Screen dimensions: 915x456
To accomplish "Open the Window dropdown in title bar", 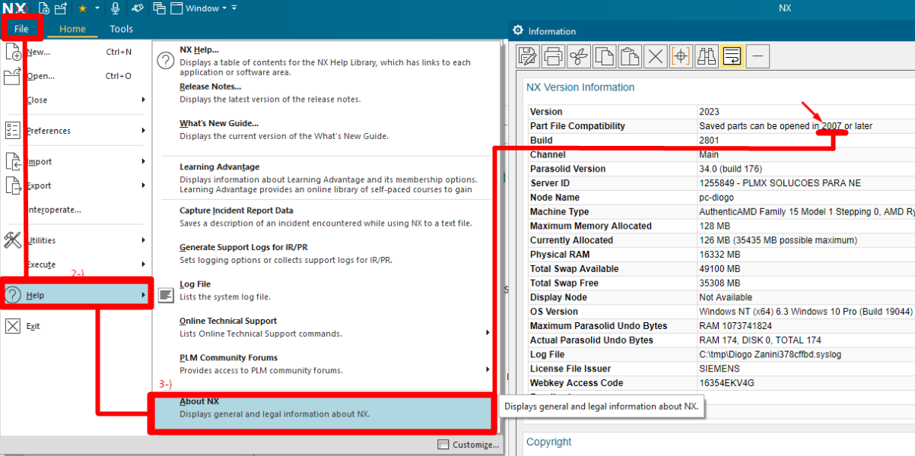I will point(199,8).
